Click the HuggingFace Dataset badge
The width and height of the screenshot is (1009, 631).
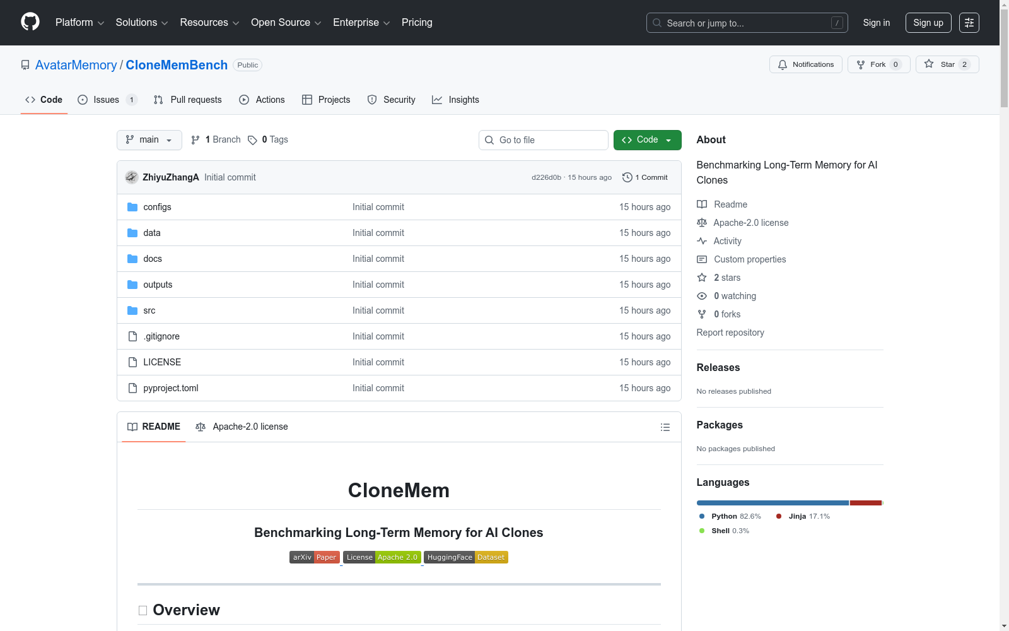(x=466, y=557)
